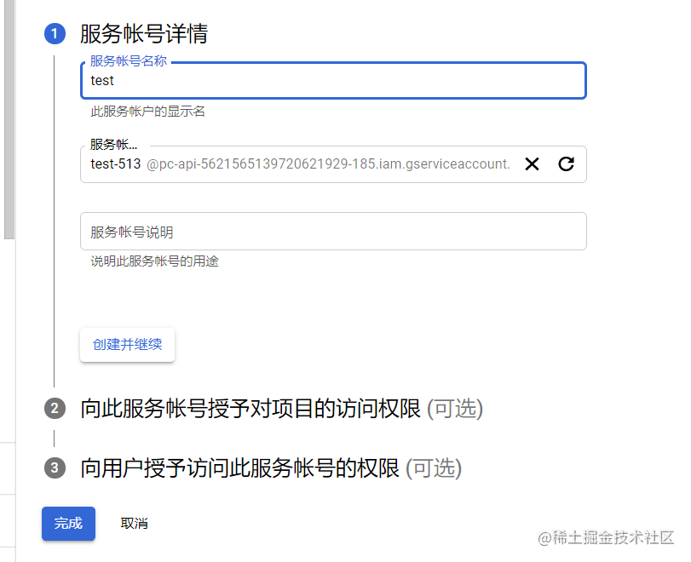Click the 创建并继续 button
This screenshot has height=562, width=691.
coord(127,344)
